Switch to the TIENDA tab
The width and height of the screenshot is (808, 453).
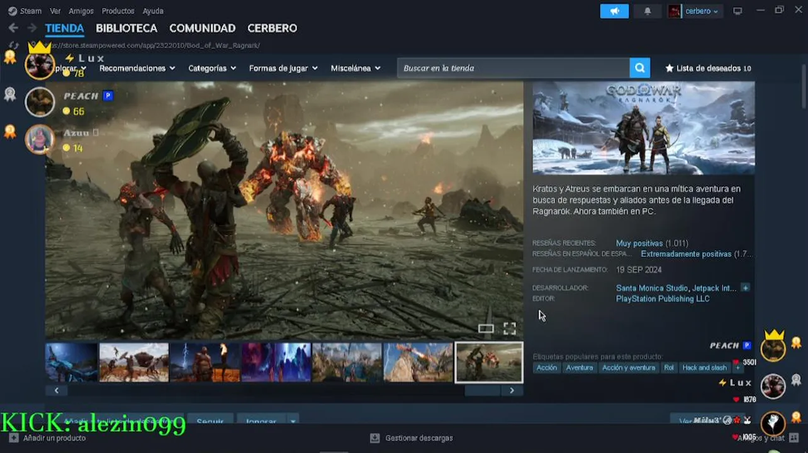(64, 28)
